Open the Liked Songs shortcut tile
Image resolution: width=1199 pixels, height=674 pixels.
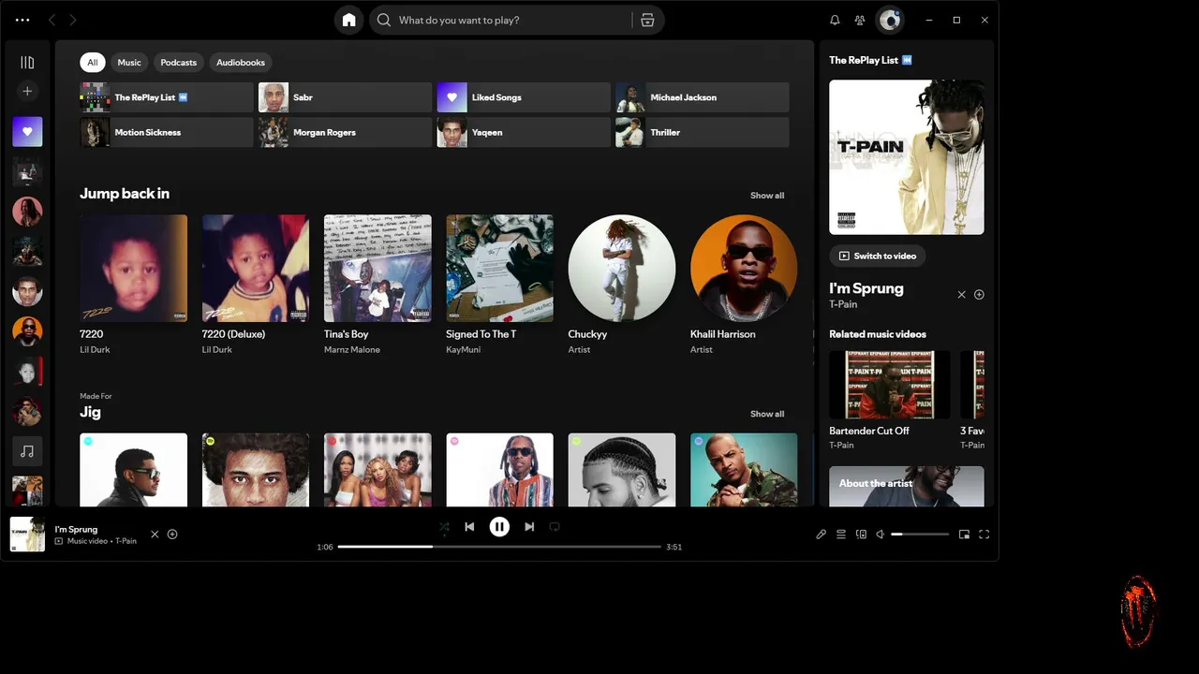pyautogui.click(x=524, y=97)
